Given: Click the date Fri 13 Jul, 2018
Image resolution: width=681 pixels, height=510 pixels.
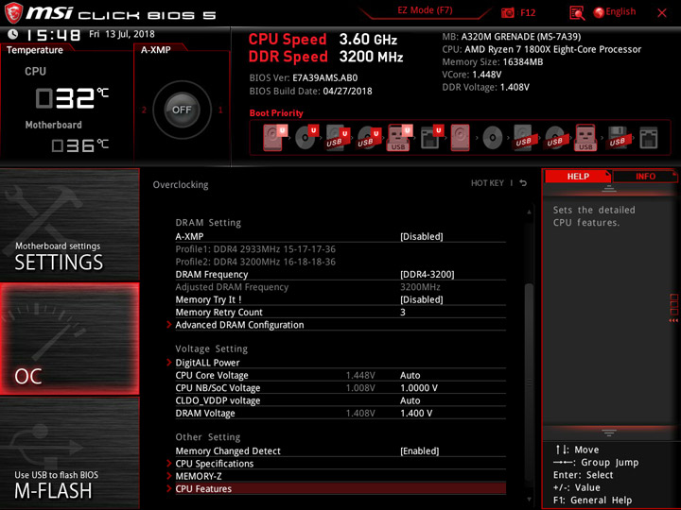Looking at the screenshot, I should [122, 34].
